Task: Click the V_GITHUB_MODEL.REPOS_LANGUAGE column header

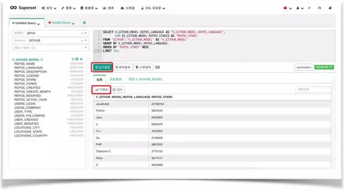Action: (x=123, y=97)
